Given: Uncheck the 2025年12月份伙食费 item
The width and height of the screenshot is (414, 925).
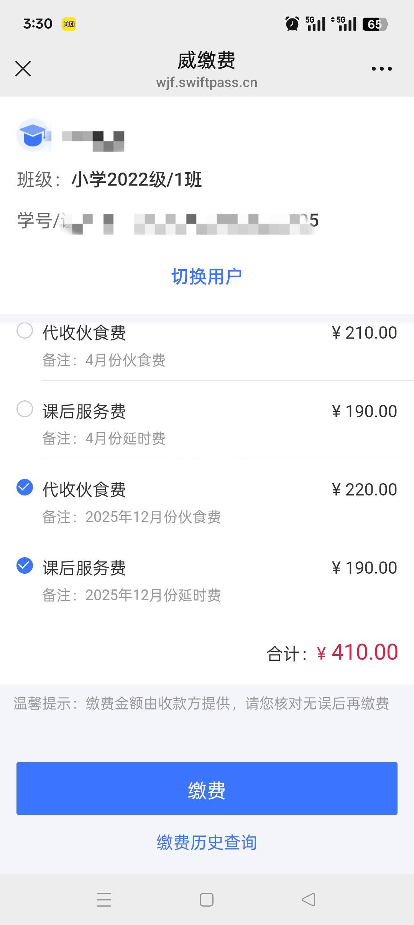Looking at the screenshot, I should (25, 487).
